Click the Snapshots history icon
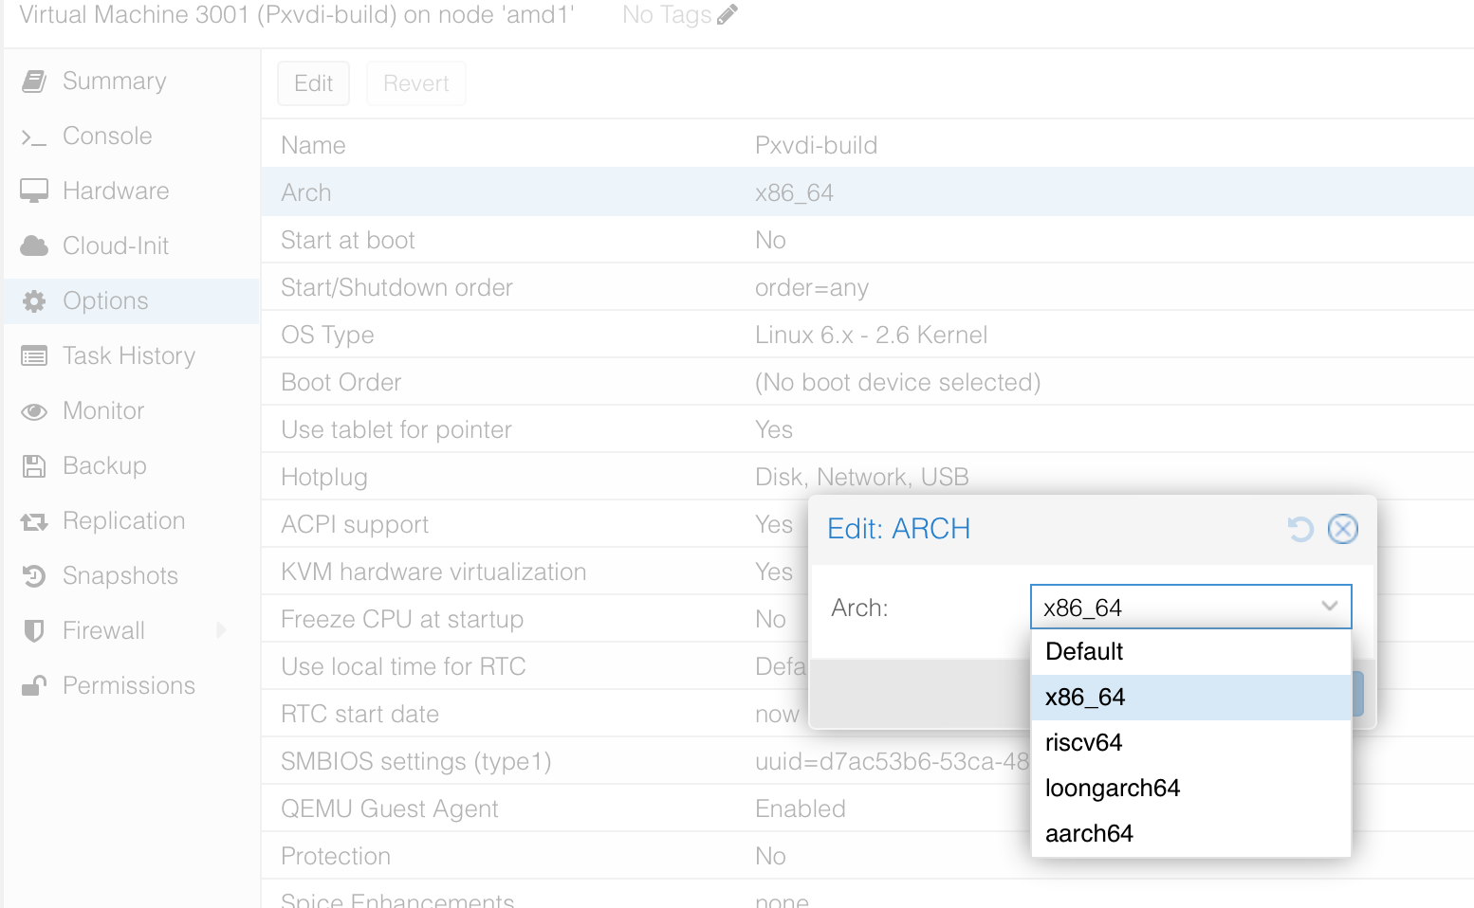The image size is (1474, 908). 34,576
